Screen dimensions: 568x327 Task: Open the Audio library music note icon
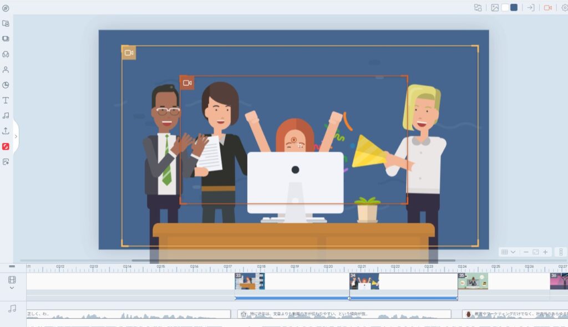pyautogui.click(x=6, y=116)
